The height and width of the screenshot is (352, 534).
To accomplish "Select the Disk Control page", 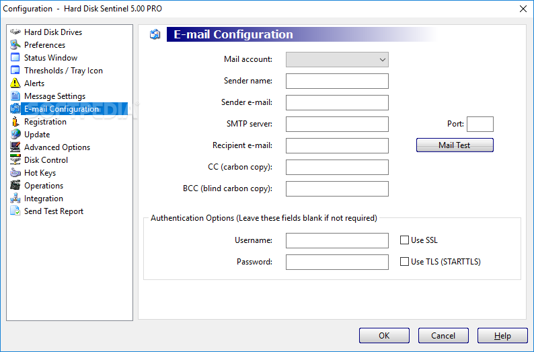I will tap(46, 160).
